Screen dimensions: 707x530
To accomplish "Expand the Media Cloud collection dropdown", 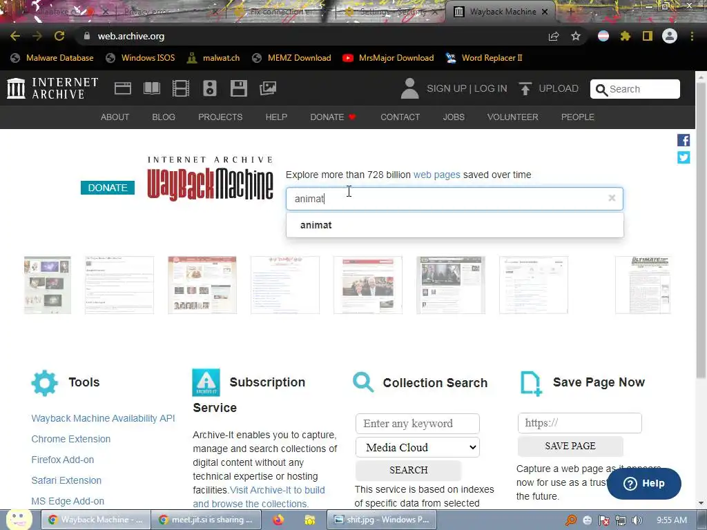I will pos(418,447).
